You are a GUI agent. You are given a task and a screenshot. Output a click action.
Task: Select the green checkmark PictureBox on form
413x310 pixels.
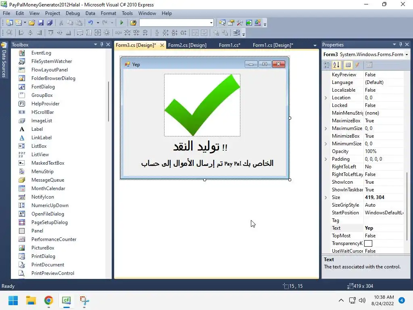202,105
